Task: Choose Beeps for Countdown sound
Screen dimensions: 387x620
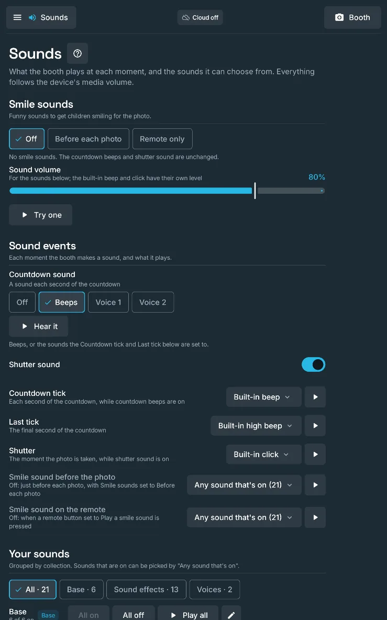Action: pyautogui.click(x=62, y=302)
